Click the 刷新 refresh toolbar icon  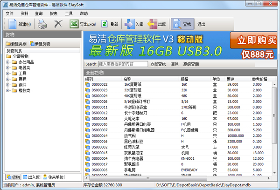(x=110, y=24)
